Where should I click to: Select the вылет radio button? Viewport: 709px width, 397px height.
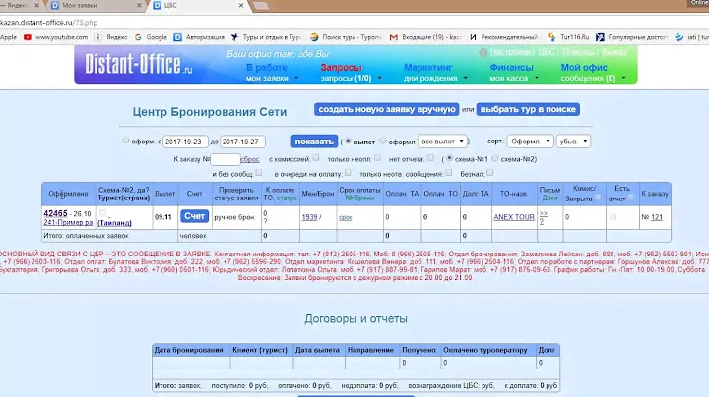(346, 141)
